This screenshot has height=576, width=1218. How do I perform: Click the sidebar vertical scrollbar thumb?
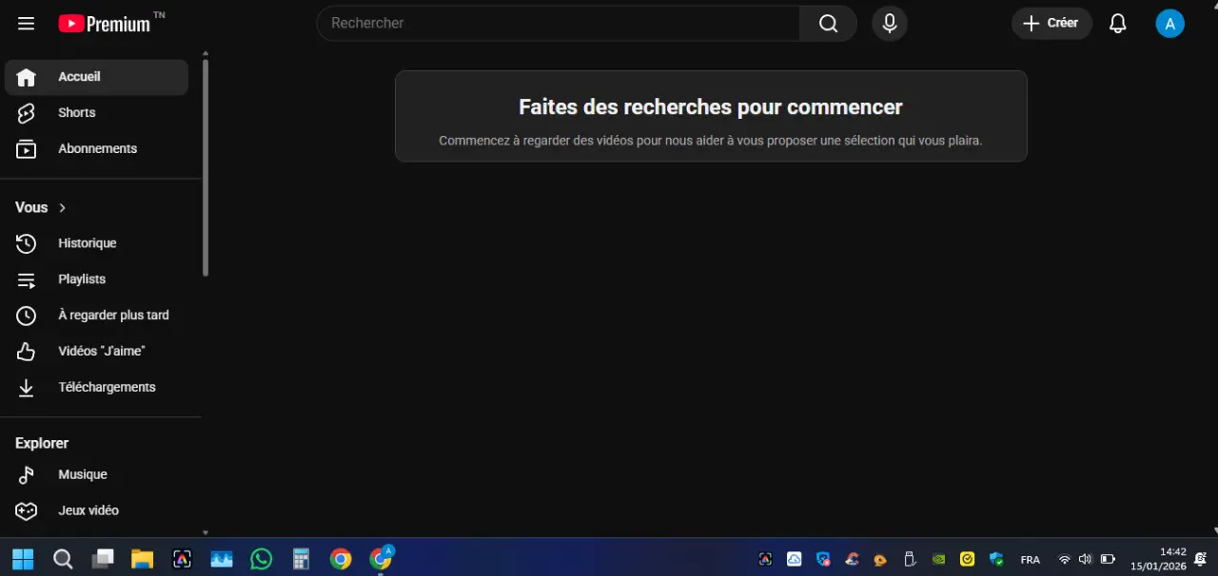(x=206, y=167)
